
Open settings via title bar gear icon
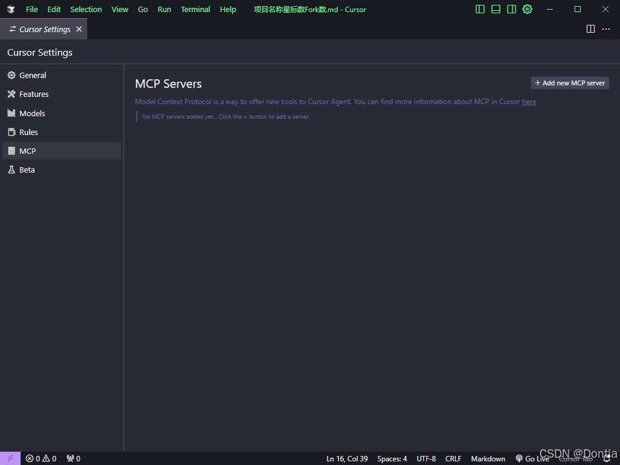coord(527,9)
